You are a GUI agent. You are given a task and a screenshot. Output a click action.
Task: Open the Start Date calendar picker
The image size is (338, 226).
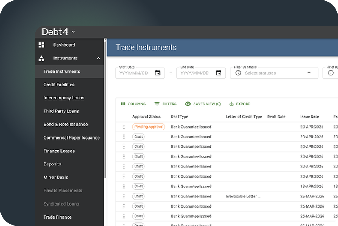click(157, 73)
